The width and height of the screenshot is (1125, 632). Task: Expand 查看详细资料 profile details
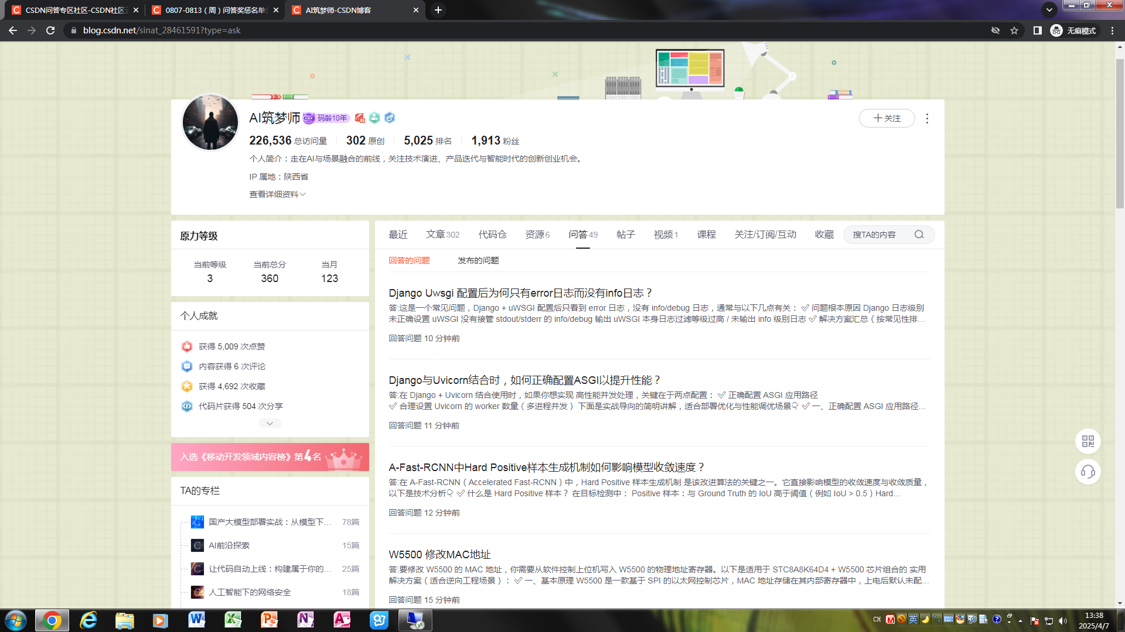click(277, 194)
